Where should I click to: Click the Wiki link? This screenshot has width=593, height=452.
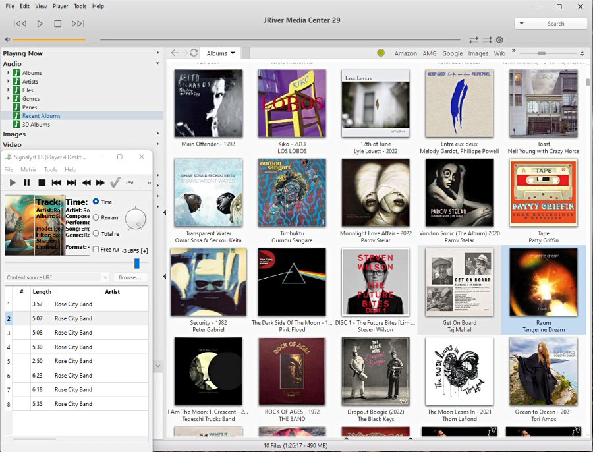(499, 53)
